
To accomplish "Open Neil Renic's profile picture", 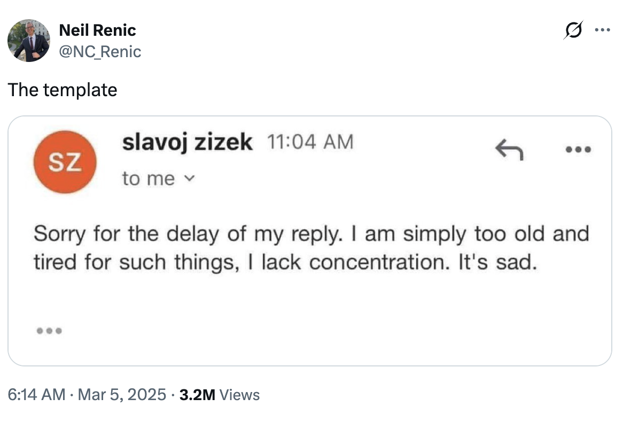I will coord(29,41).
